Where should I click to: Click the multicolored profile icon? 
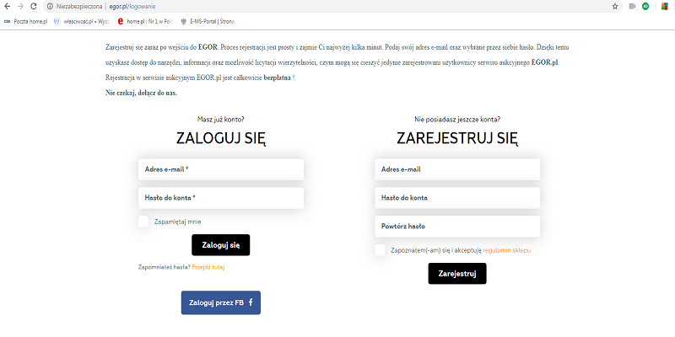665,7
